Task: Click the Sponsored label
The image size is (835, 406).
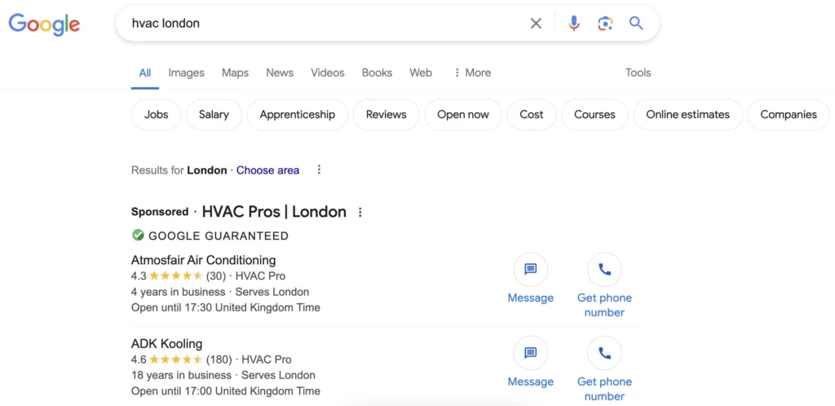Action: [160, 212]
